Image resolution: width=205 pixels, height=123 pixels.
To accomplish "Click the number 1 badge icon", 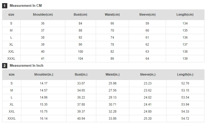I will 5,6.
